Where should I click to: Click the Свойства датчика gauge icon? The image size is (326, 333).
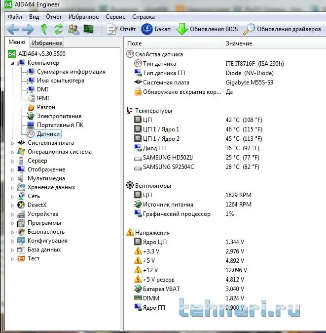click(130, 54)
